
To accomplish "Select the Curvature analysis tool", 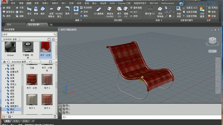I will coord(212,12).
